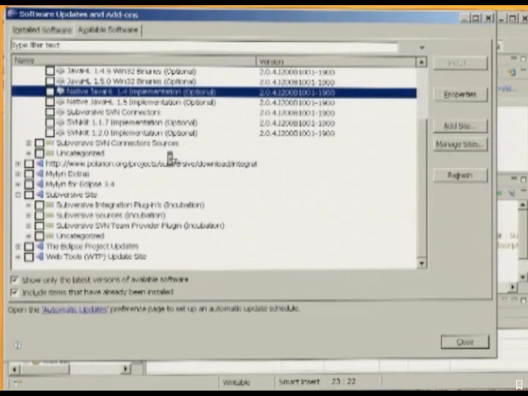Click the software list scroll down arrow

tap(422, 263)
